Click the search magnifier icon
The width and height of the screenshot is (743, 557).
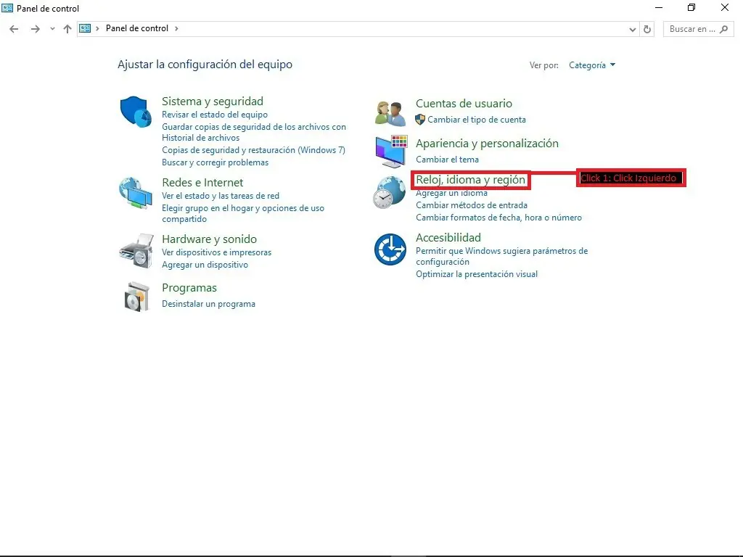(723, 29)
